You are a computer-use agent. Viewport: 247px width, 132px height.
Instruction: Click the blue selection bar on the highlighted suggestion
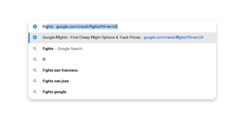[x=29, y=38]
